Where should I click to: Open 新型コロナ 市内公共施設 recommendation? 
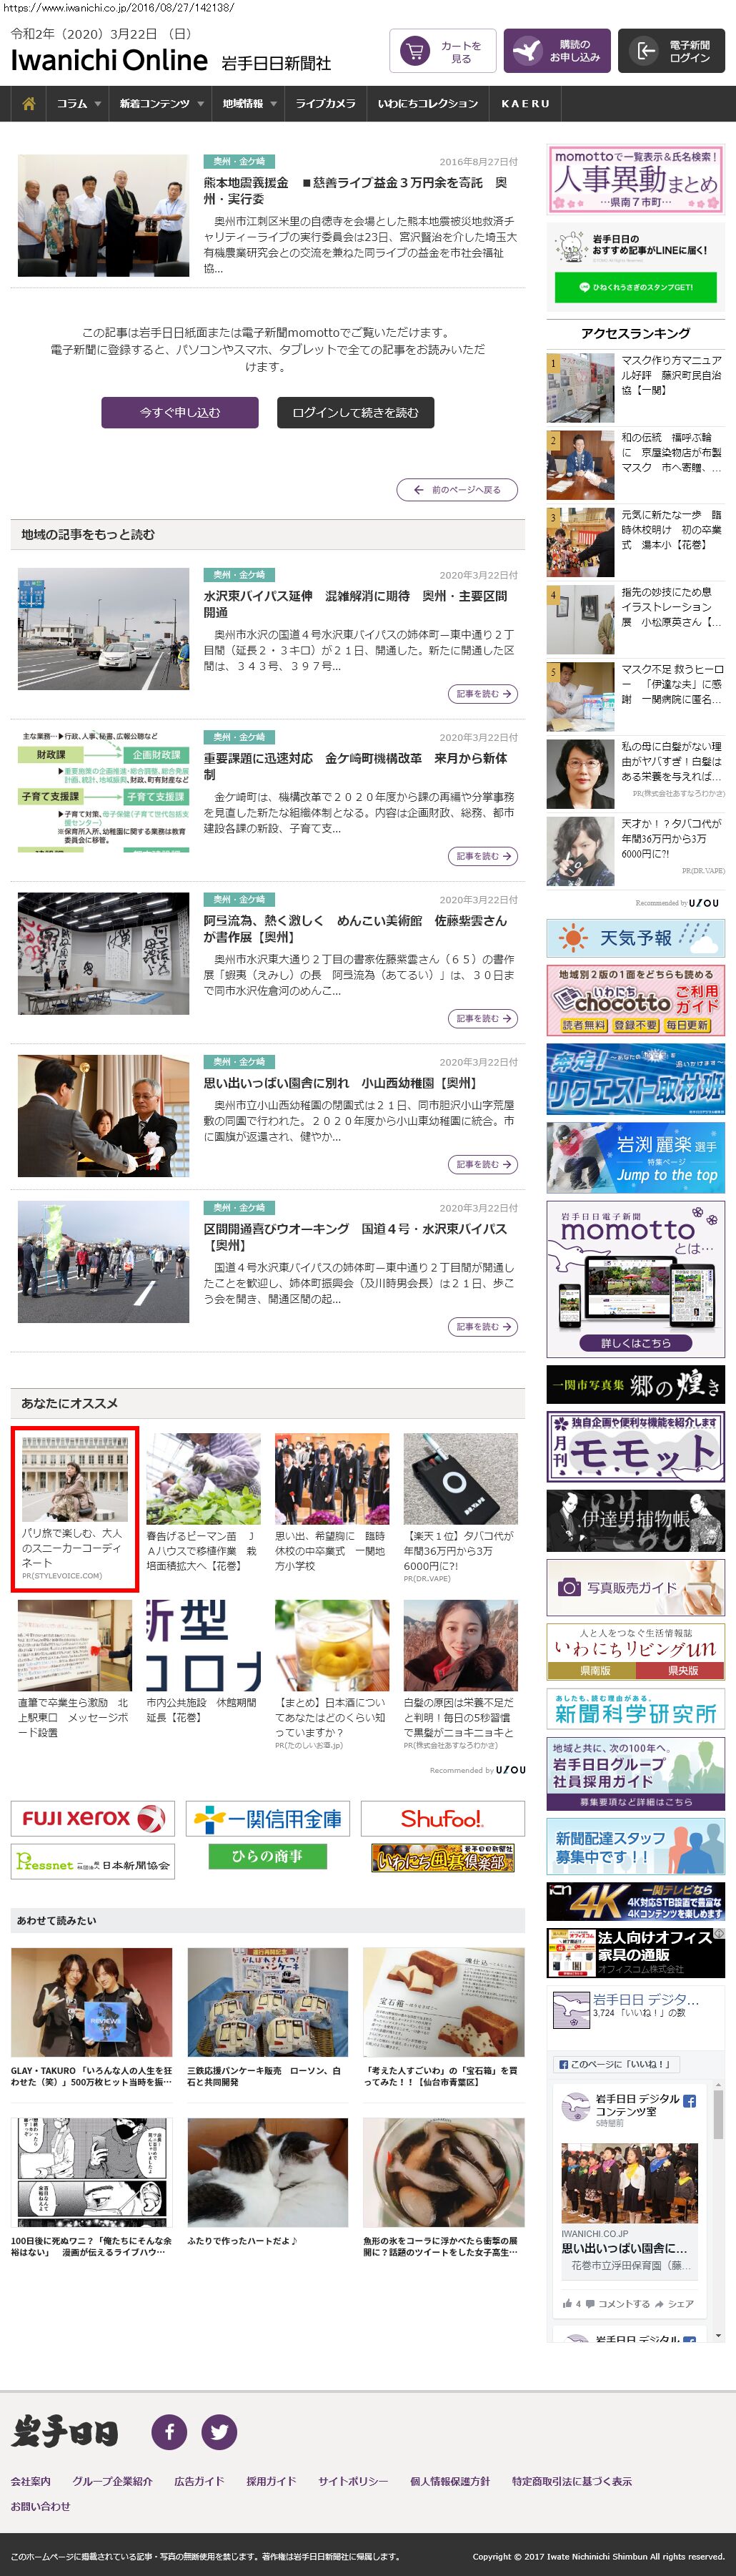(203, 1661)
